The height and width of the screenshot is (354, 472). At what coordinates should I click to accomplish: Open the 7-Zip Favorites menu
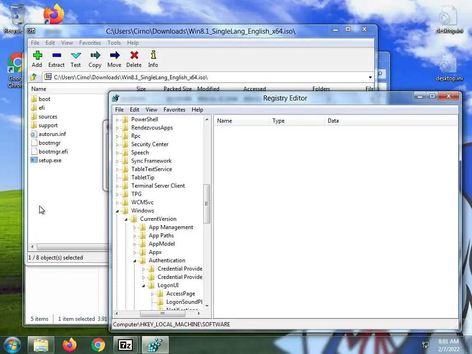point(90,43)
